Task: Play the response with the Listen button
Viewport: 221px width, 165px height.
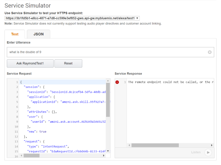Action: pyautogui.click(x=208, y=152)
